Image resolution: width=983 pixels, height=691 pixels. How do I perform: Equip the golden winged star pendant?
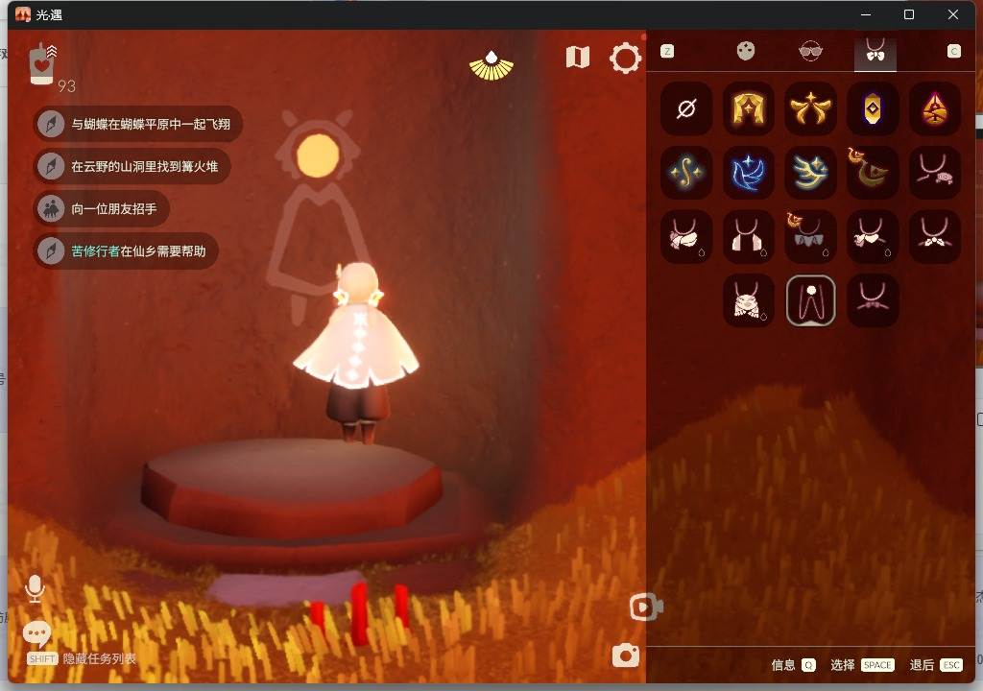pos(810,108)
